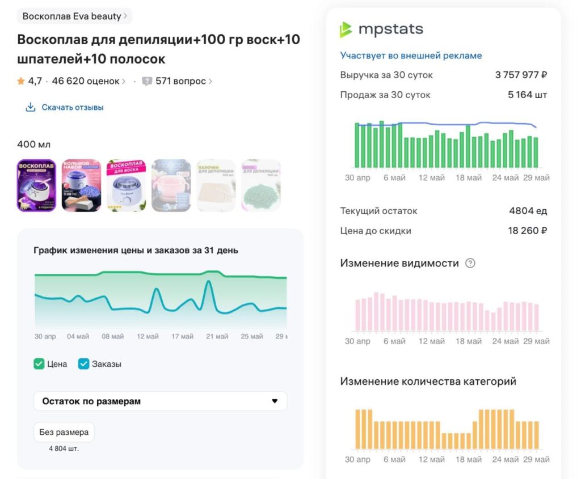Click the orange rating star icon

pos(21,81)
